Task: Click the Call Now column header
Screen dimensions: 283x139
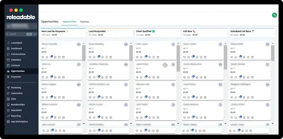Action: click(x=205, y=33)
